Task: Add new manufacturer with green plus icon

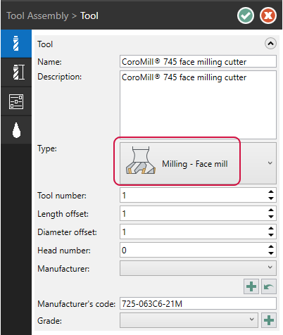Action: click(x=251, y=286)
